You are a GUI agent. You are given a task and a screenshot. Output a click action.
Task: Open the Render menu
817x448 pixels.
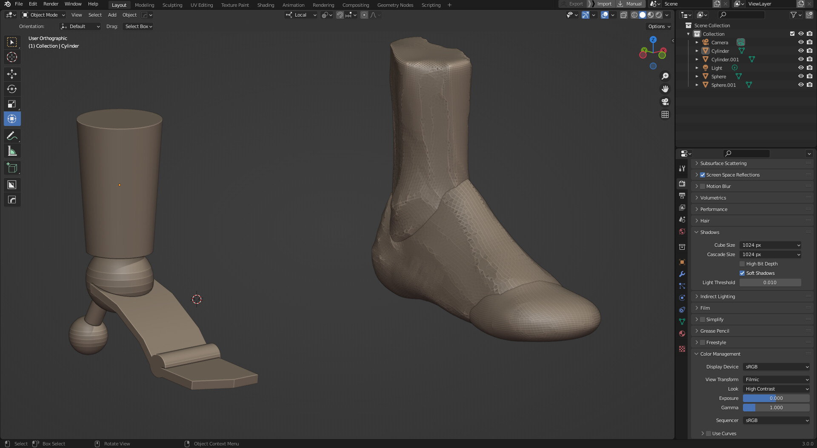[x=51, y=4]
